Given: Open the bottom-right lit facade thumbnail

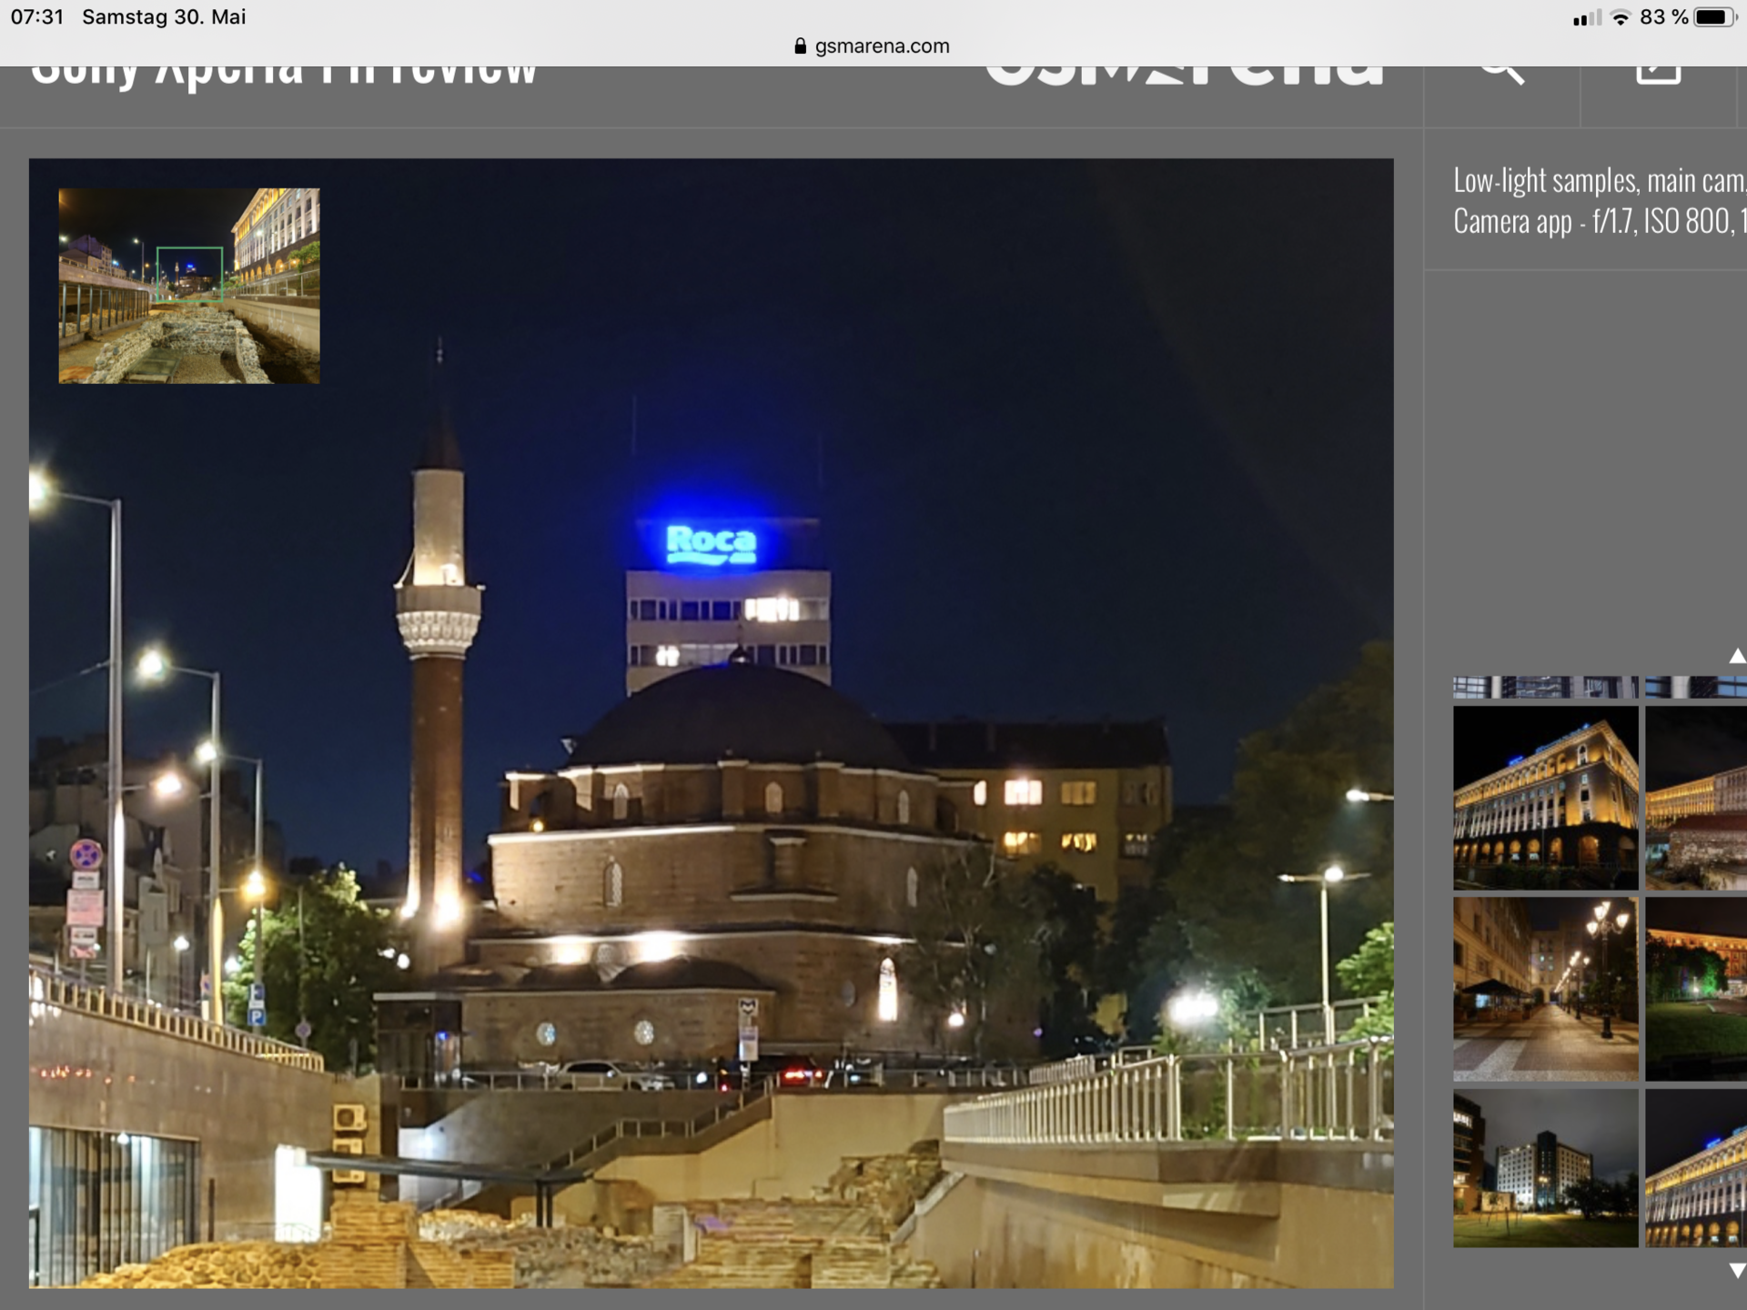Looking at the screenshot, I should pos(1696,1168).
